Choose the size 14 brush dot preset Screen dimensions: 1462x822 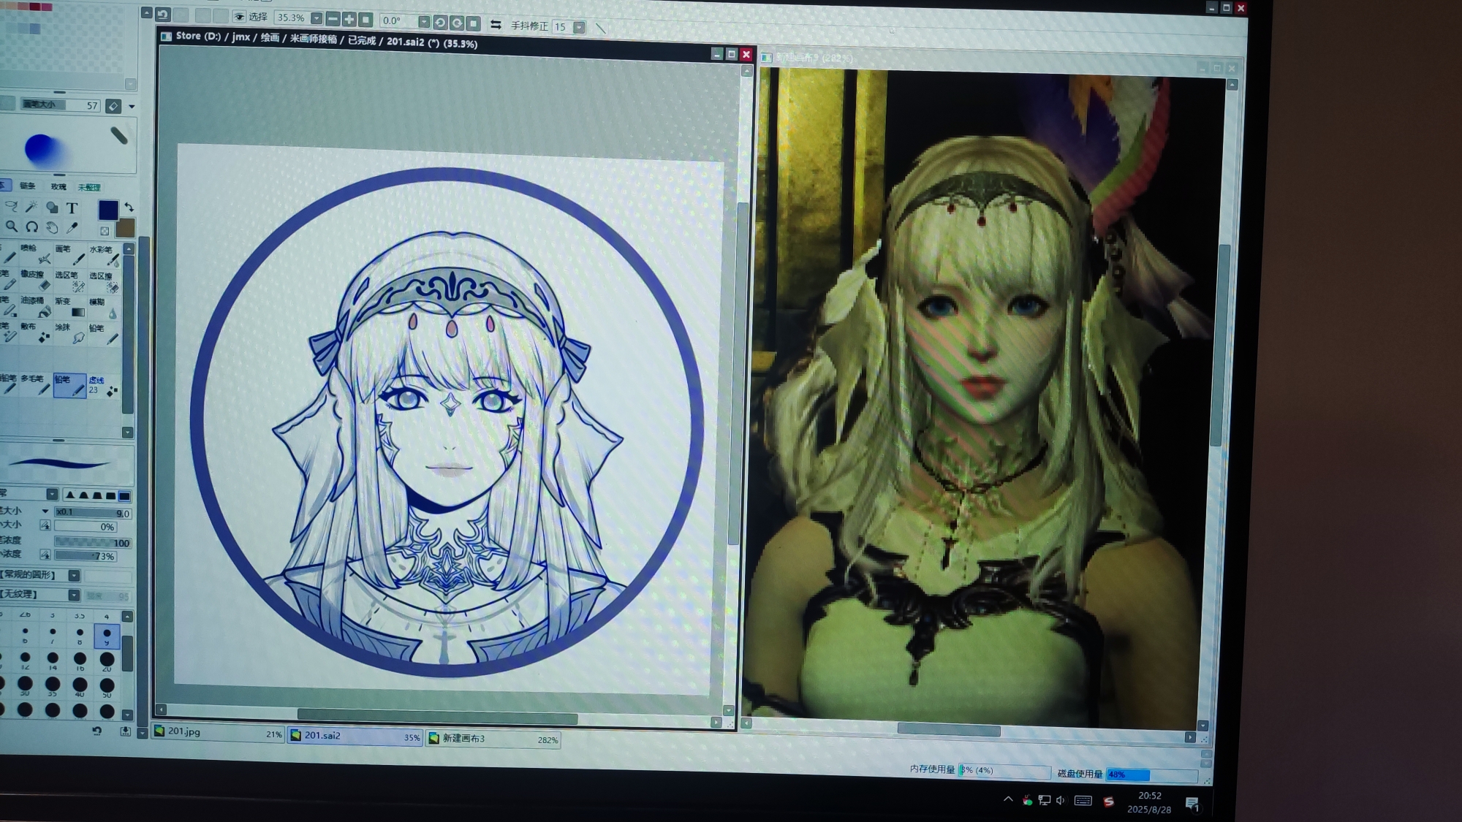tap(53, 660)
